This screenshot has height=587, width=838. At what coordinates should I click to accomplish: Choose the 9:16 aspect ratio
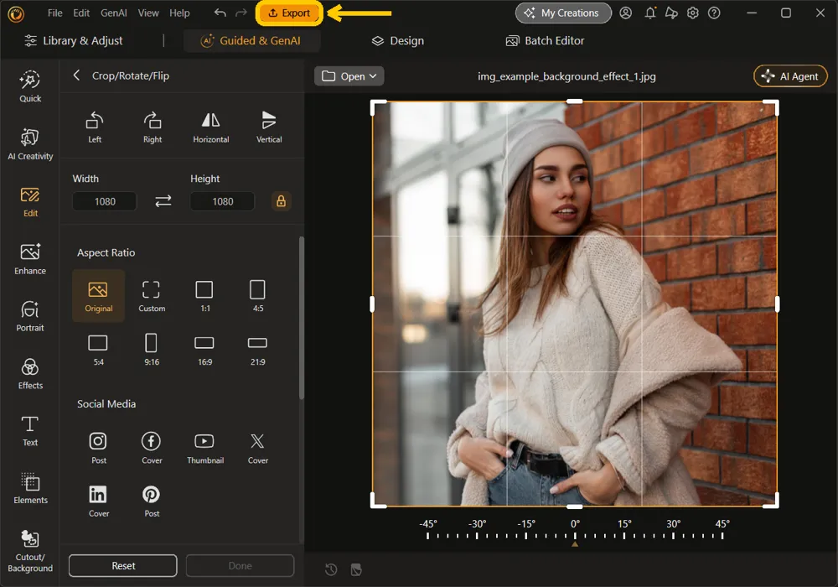(151, 349)
